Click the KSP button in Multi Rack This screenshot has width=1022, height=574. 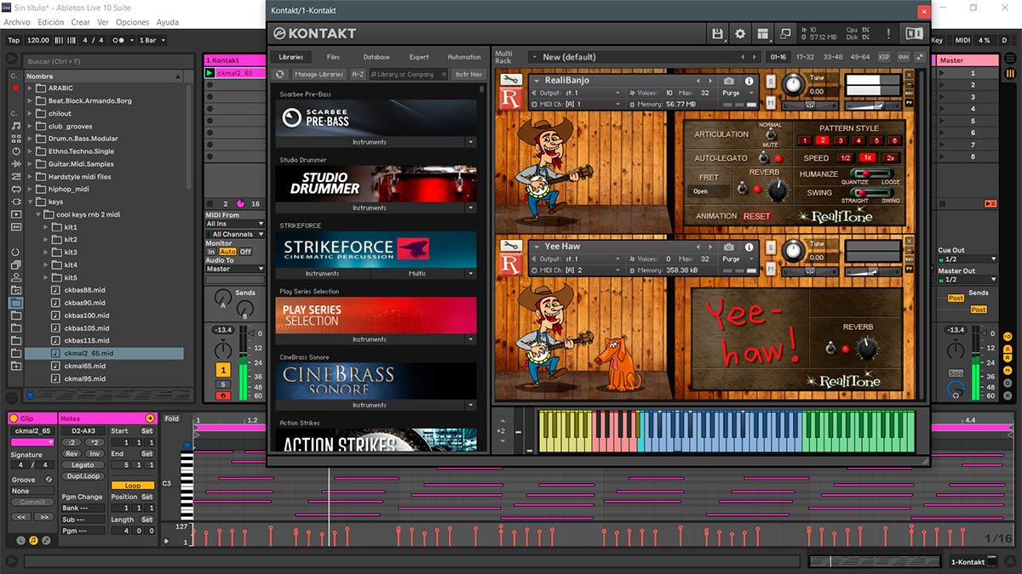pyautogui.click(x=883, y=57)
